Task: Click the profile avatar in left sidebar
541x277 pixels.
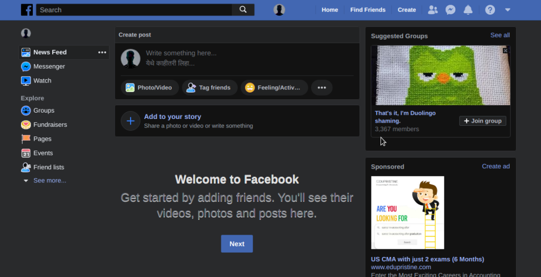Action: 26,33
